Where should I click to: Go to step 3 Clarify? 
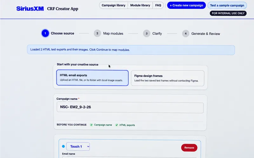pyautogui.click(x=152, y=33)
